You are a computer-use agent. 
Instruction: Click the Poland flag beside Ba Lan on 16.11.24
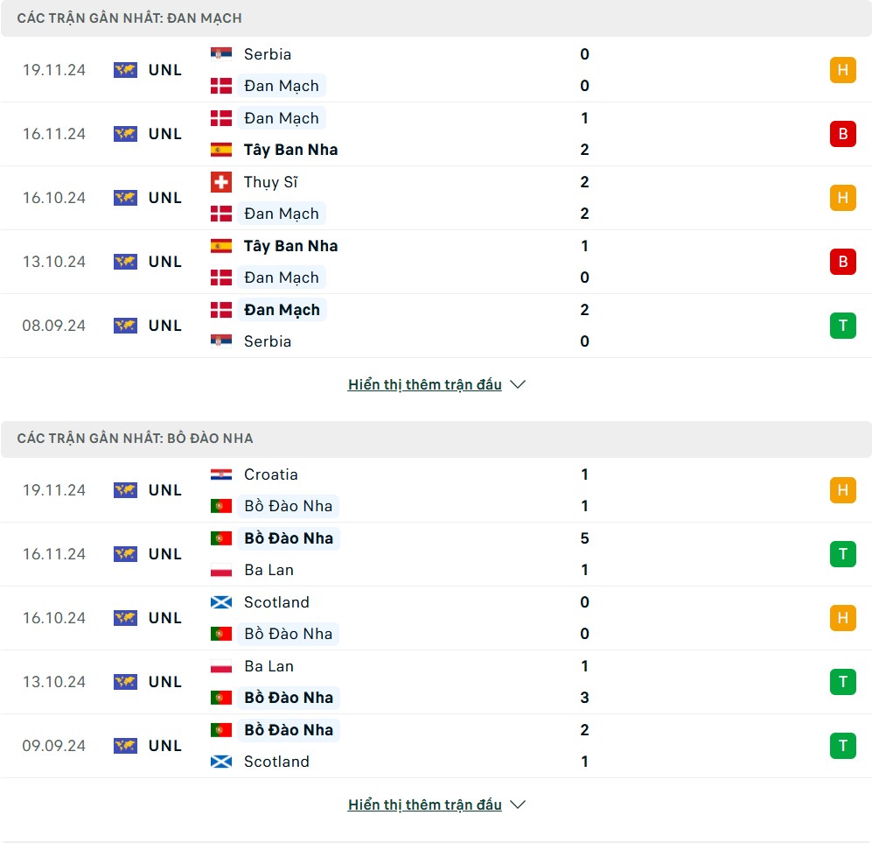(220, 570)
